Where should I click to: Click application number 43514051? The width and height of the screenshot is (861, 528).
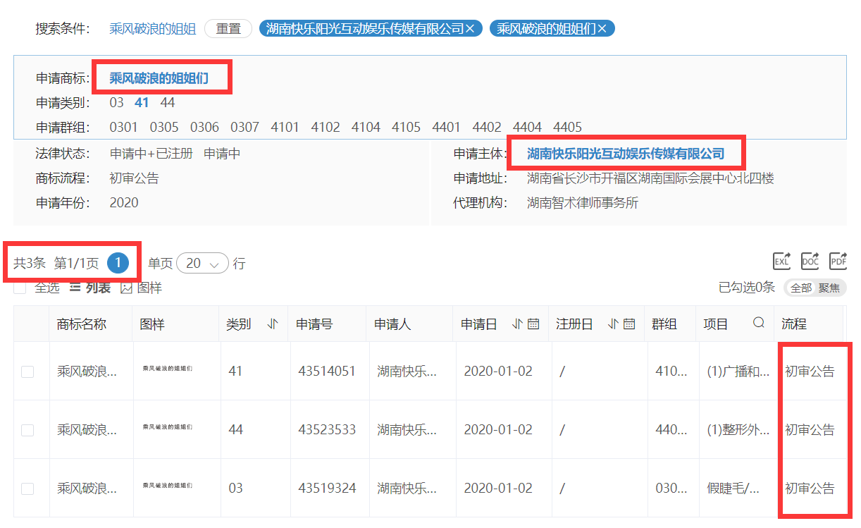(x=327, y=372)
